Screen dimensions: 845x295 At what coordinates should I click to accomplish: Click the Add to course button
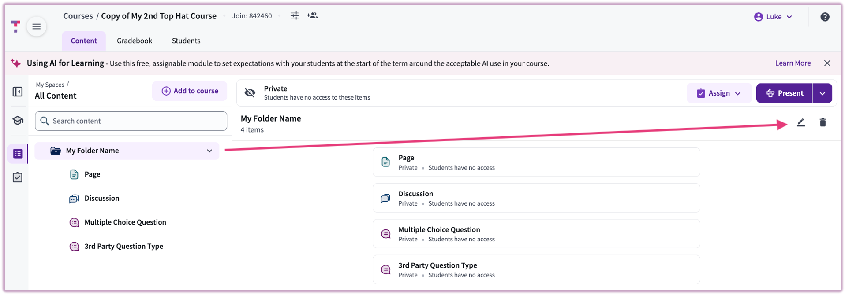pos(190,91)
